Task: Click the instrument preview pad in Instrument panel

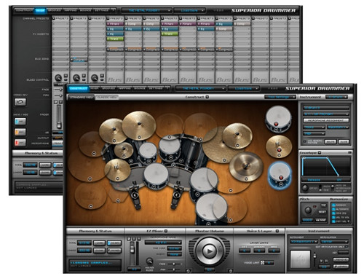Action: point(301,259)
